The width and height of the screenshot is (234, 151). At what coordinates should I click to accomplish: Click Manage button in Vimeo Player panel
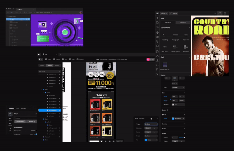coord(32,122)
